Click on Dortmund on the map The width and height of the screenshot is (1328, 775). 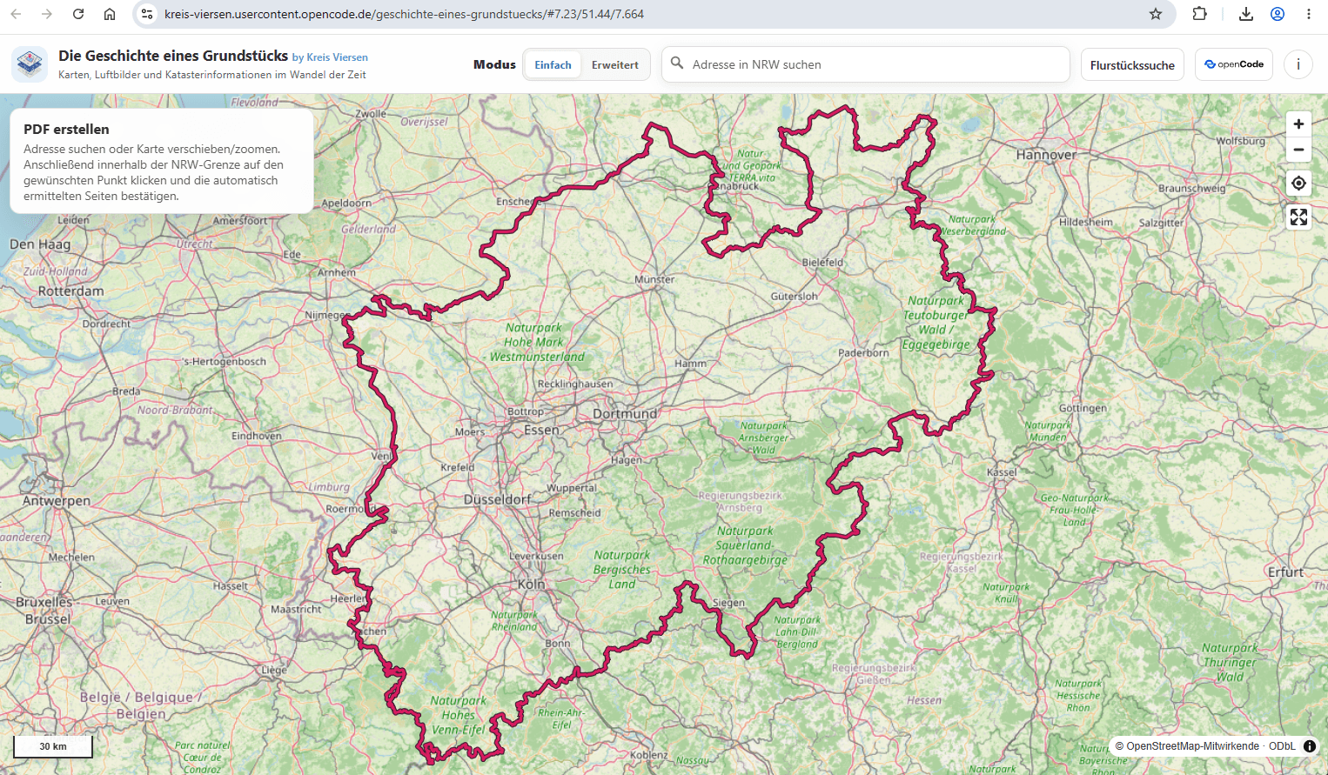coord(625,414)
